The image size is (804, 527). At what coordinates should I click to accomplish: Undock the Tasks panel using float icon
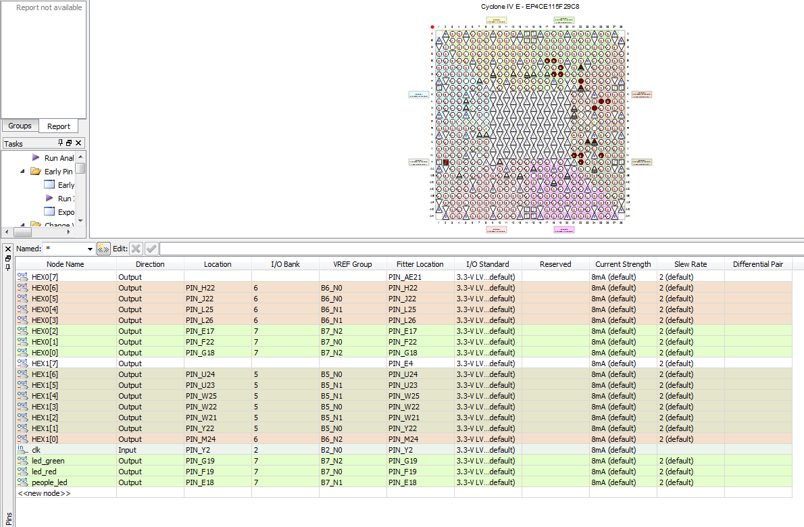point(69,143)
